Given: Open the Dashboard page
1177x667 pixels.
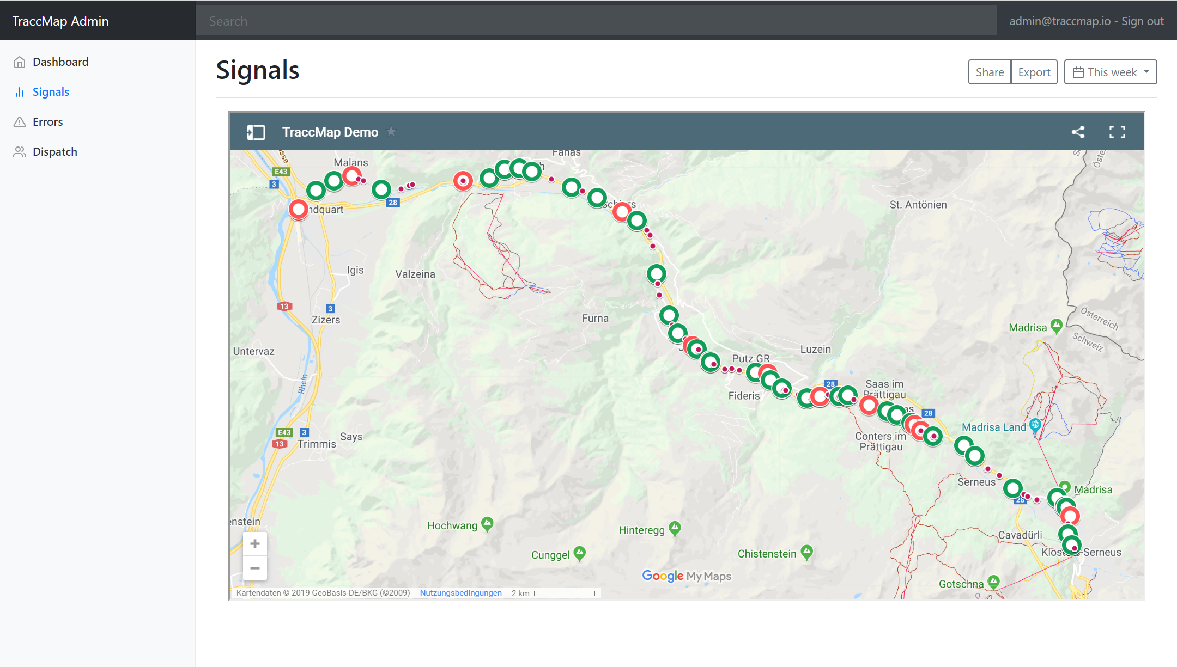Looking at the screenshot, I should 60,62.
